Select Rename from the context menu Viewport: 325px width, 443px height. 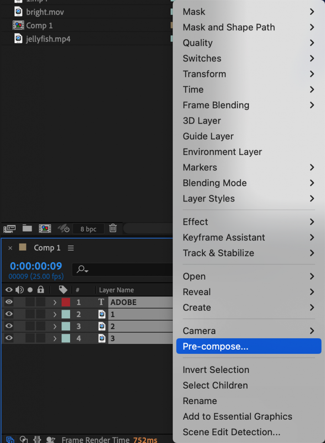[200, 401]
